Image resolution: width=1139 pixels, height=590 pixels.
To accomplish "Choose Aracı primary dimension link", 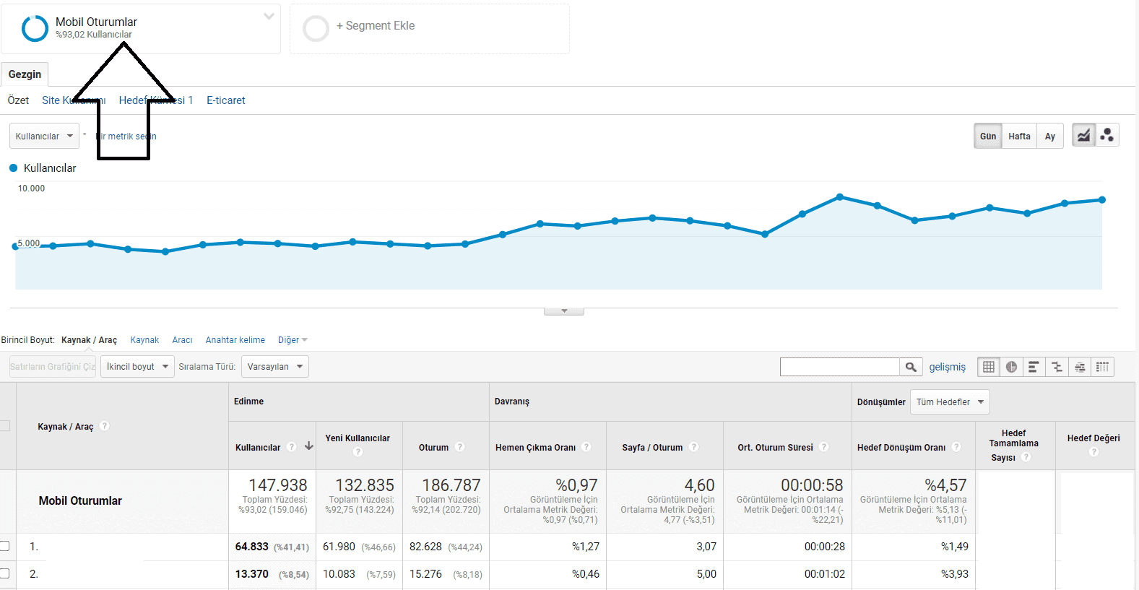I will (x=182, y=340).
